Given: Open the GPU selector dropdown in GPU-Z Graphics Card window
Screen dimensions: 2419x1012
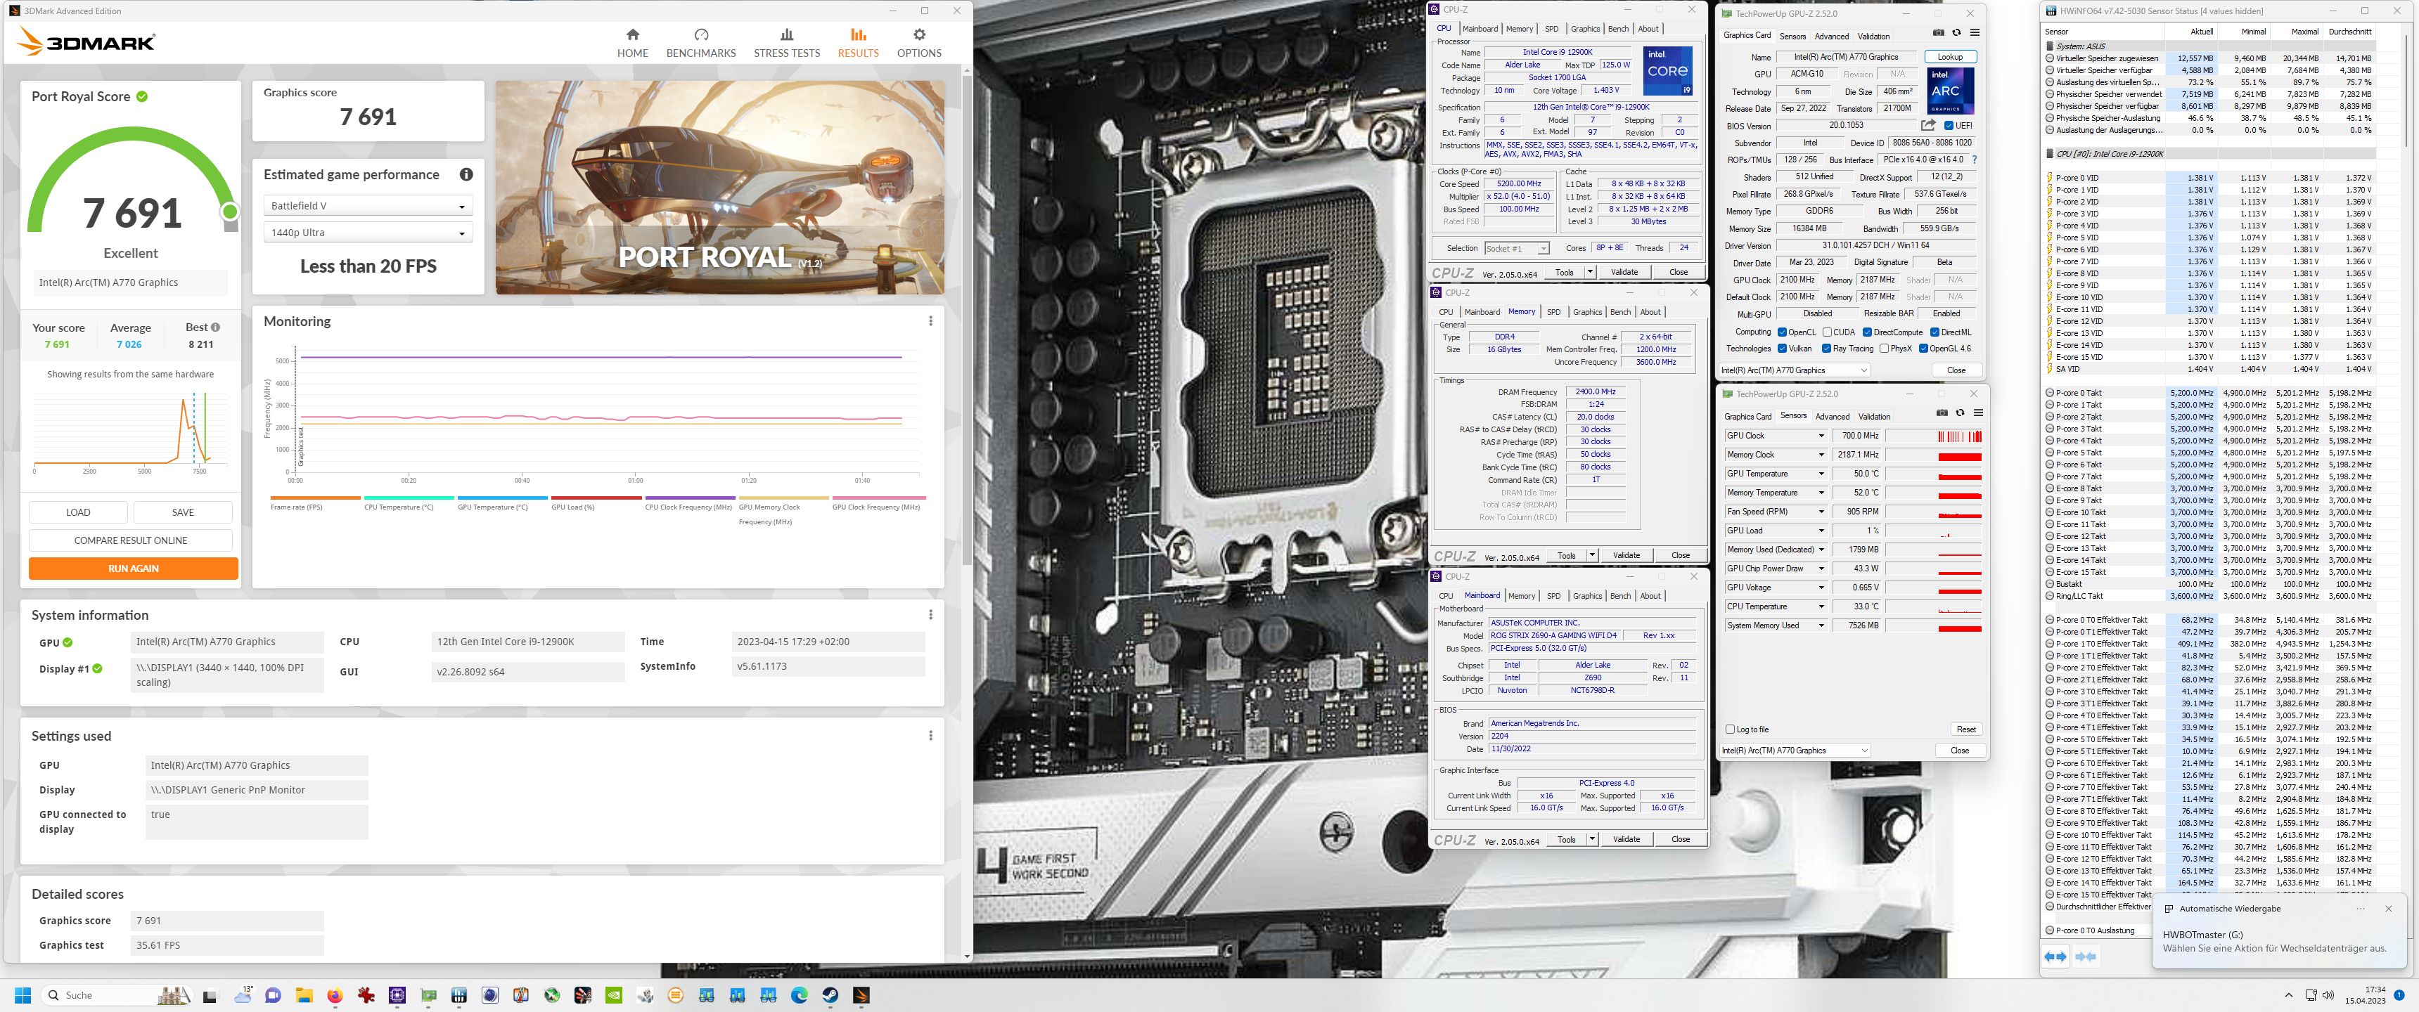Looking at the screenshot, I should [1795, 370].
